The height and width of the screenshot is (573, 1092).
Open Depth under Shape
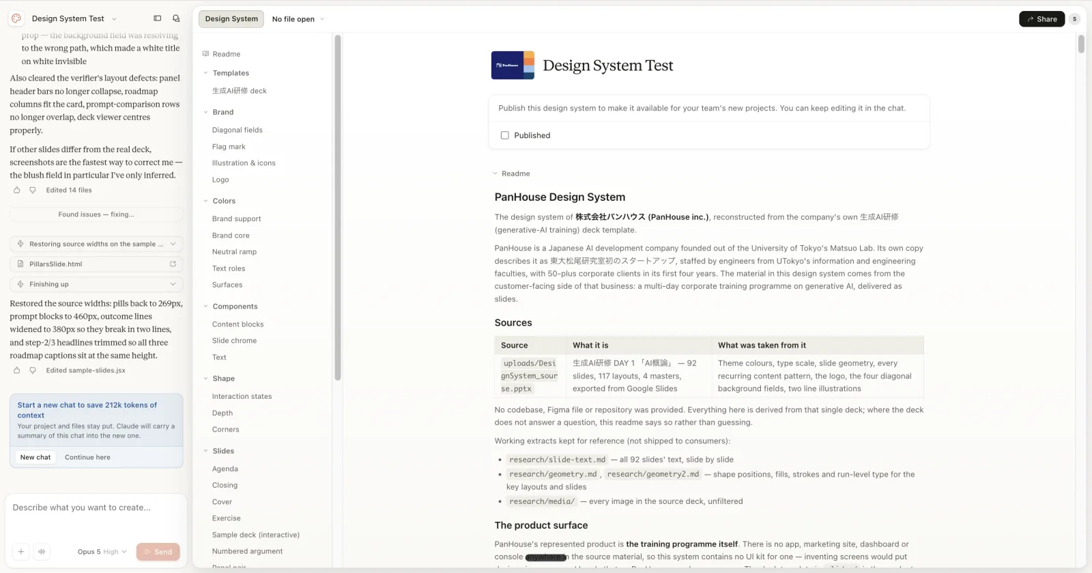pyautogui.click(x=222, y=413)
